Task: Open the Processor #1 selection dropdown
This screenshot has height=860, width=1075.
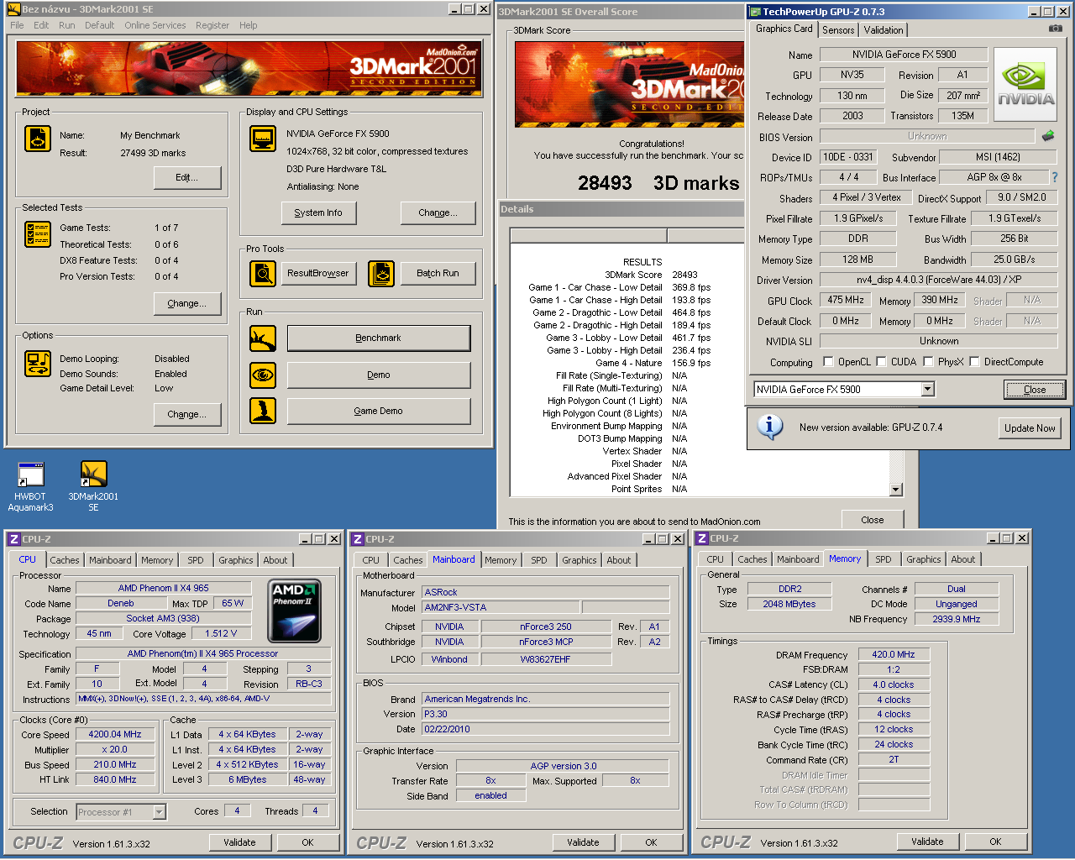Action: point(159,812)
